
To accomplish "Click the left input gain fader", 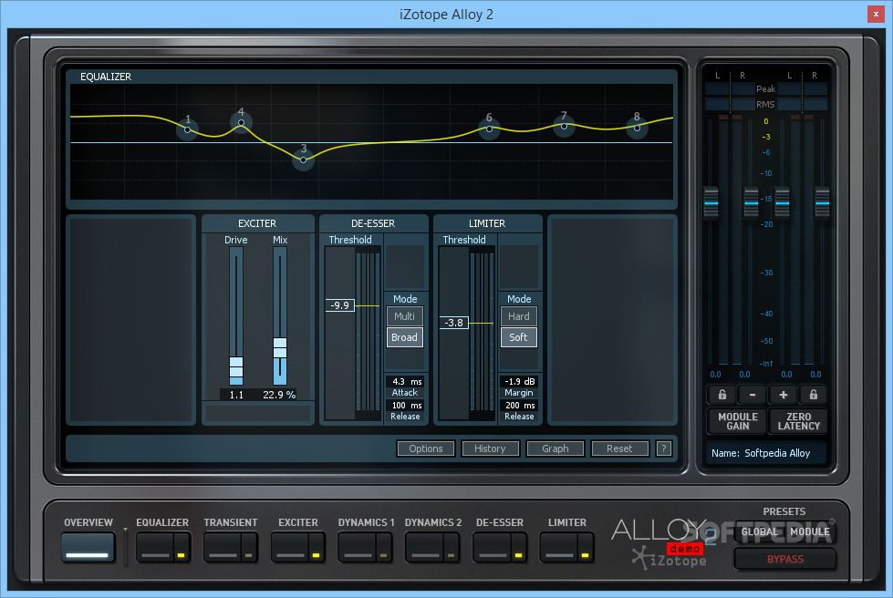I will pyautogui.click(x=711, y=202).
